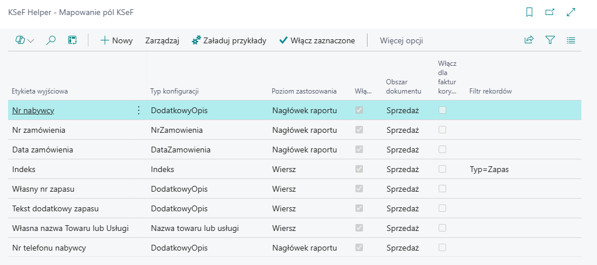
Task: Open the filter pane funnel icon
Action: (550, 40)
